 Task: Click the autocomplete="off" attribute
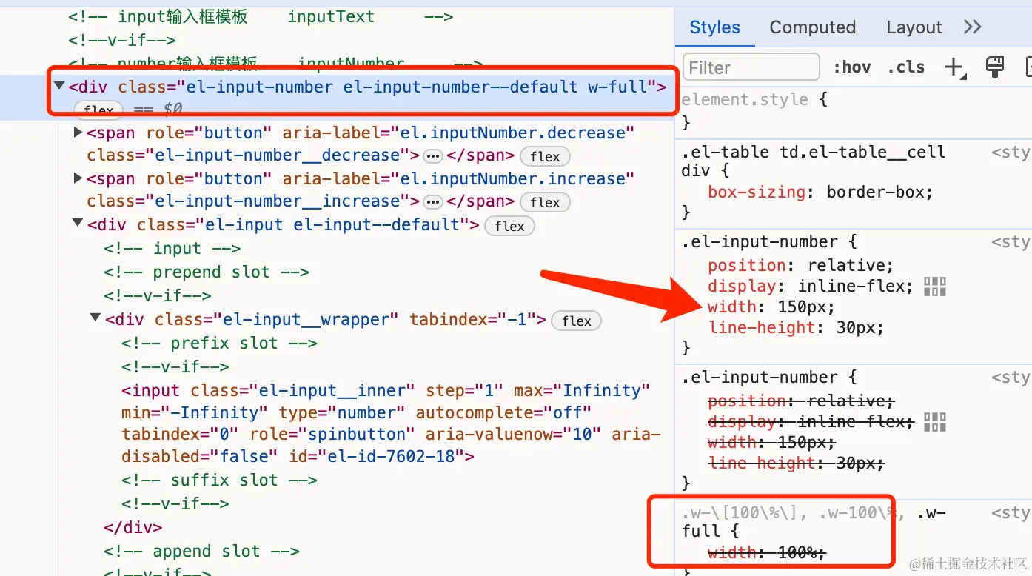pos(503,412)
